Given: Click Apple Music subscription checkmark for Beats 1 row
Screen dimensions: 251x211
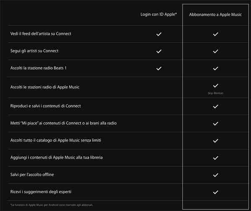Looking at the screenshot, I should [216, 68].
